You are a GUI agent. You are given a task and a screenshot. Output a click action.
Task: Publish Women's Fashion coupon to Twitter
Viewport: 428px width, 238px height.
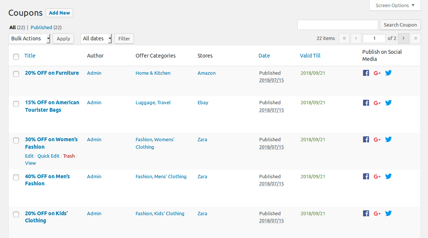(388, 139)
